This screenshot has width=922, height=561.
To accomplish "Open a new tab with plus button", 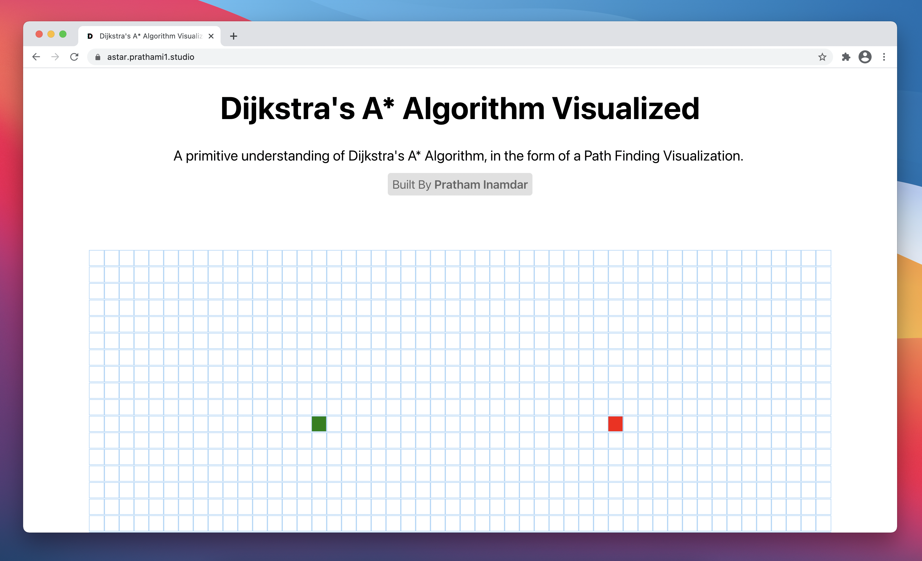I will [234, 36].
